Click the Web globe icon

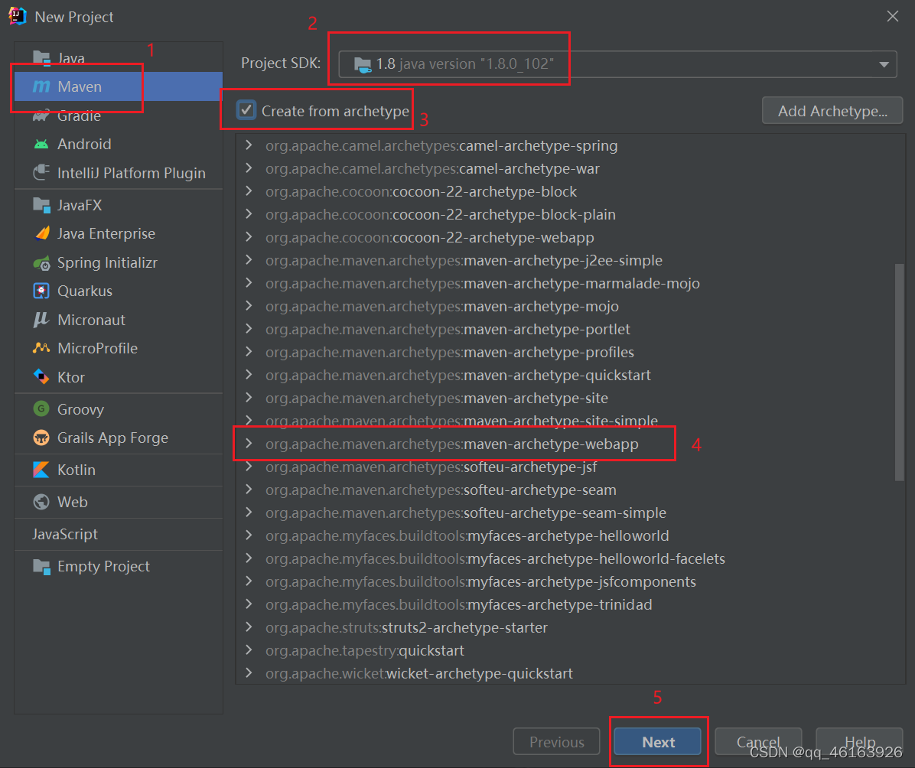[x=41, y=502]
